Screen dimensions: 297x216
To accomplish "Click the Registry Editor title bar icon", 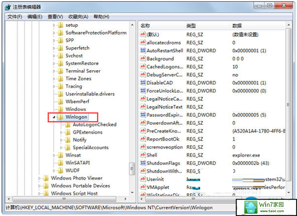I will coord(8,7).
